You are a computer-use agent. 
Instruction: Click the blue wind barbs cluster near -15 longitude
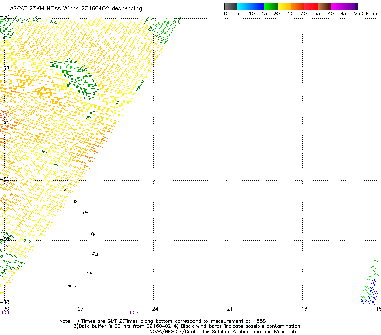click(x=370, y=293)
